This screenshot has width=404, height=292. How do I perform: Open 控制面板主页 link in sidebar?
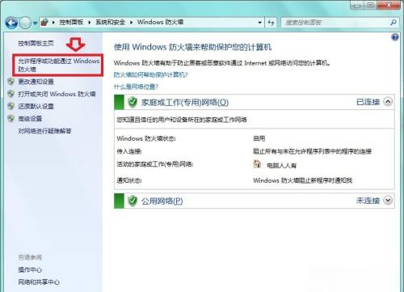[x=36, y=43]
